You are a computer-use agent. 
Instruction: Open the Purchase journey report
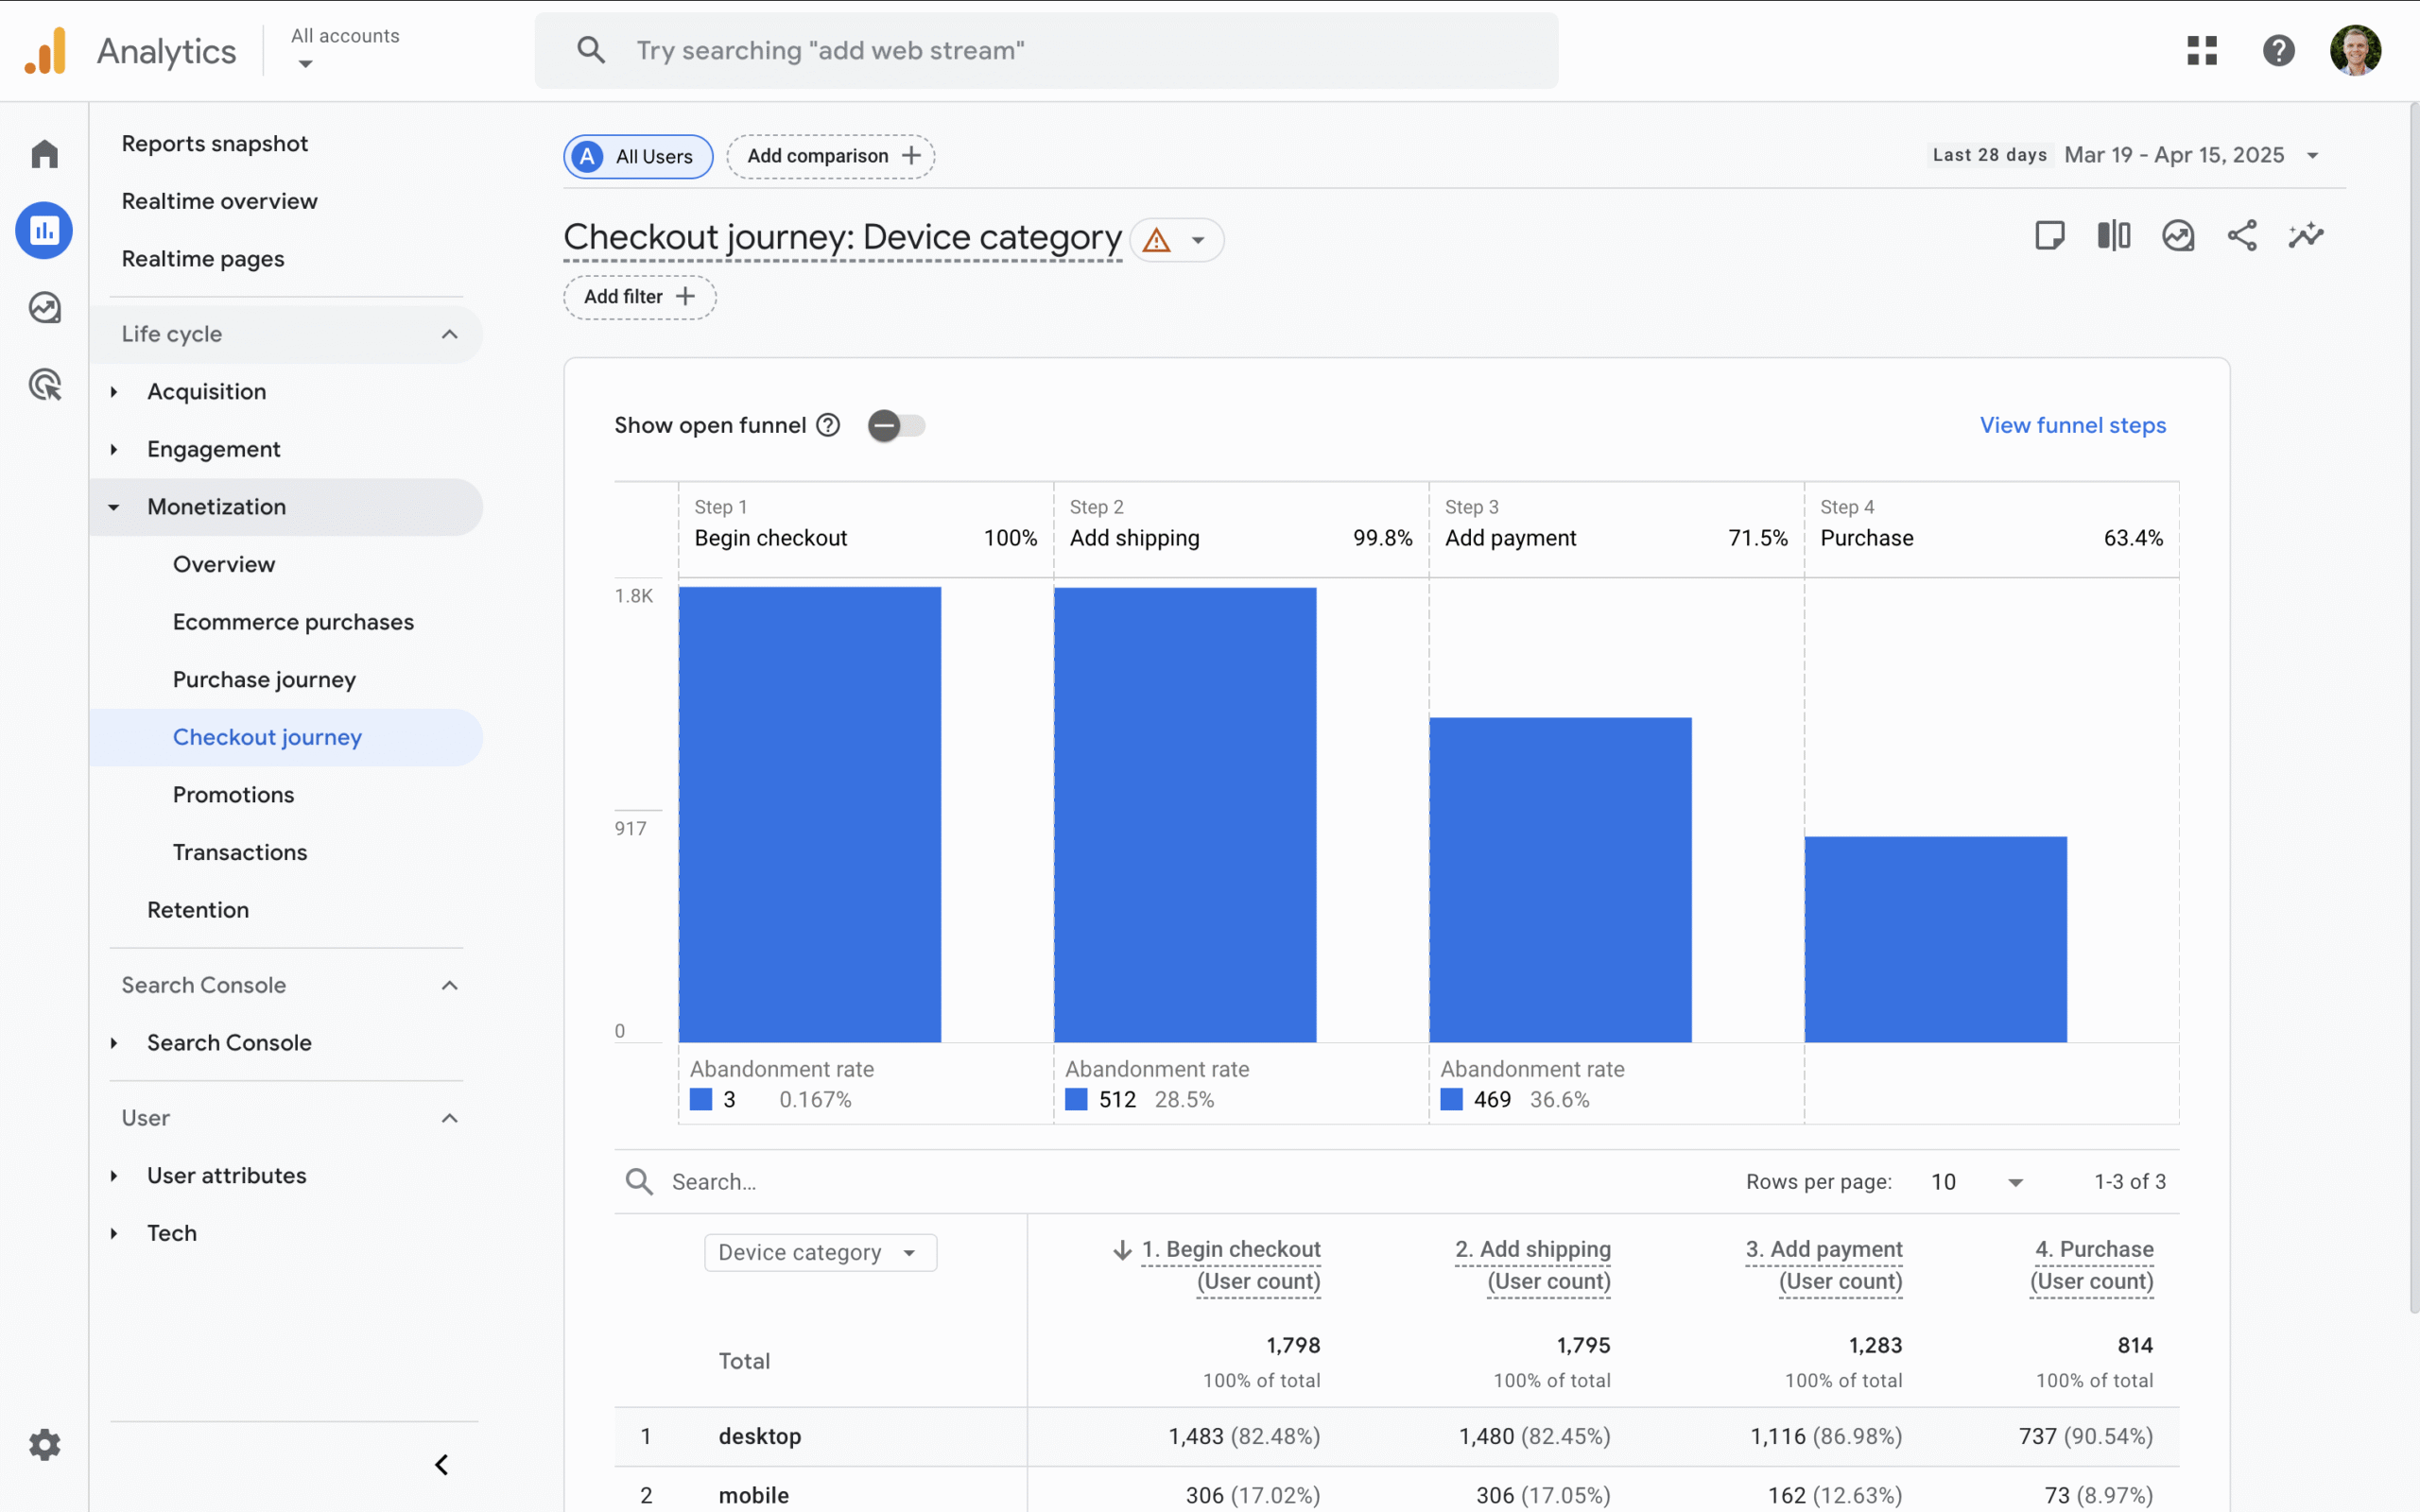pyautogui.click(x=264, y=680)
